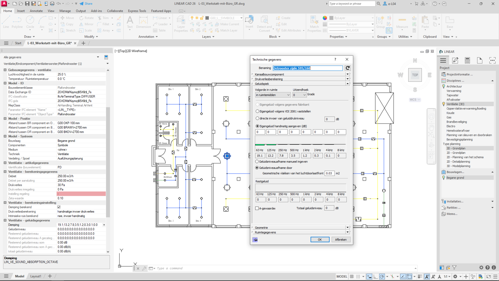The height and width of the screenshot is (281, 499).
Task: Click the LINEAR panel edit pencil icon
Action: (x=455, y=60)
